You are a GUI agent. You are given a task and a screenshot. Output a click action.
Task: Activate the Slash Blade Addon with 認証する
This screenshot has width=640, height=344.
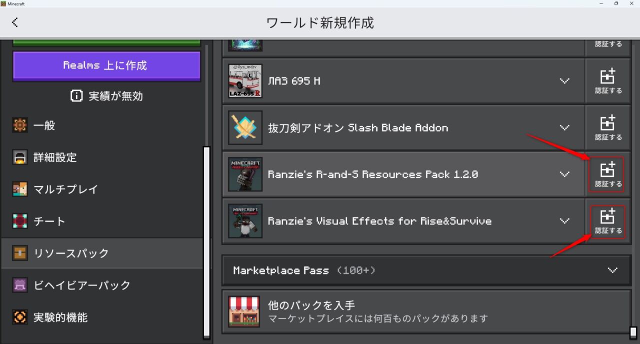click(x=608, y=127)
